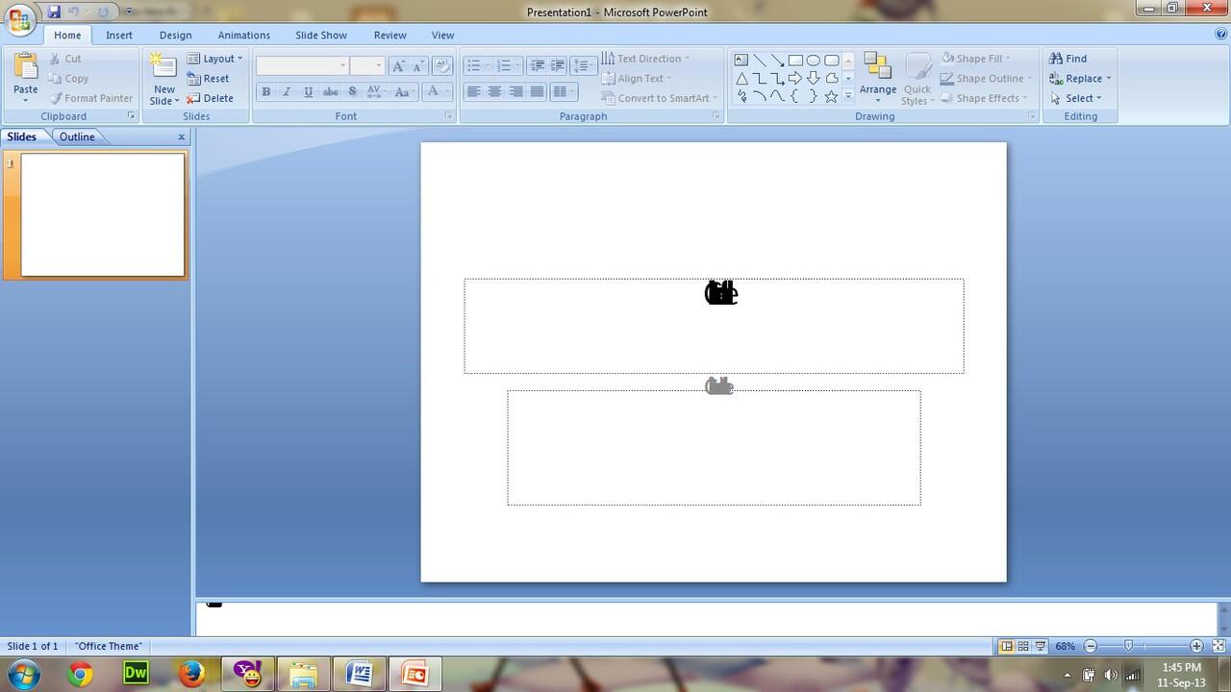Open the Insert ribbon tab
Image resolution: width=1231 pixels, height=692 pixels.
point(119,35)
